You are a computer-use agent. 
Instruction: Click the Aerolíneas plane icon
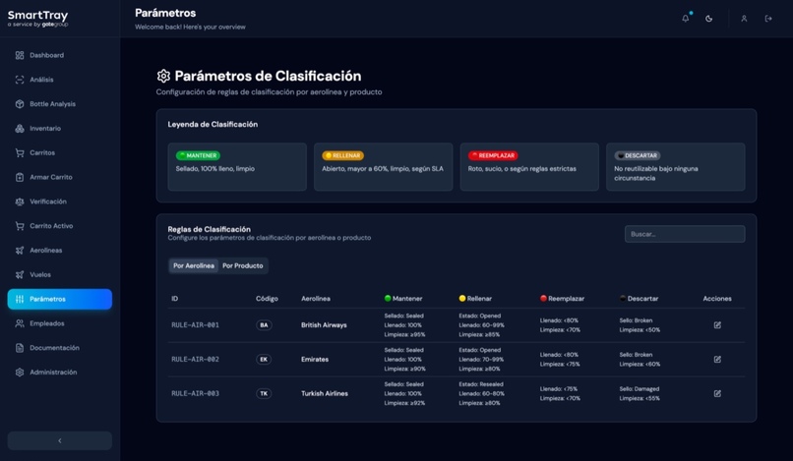point(20,251)
